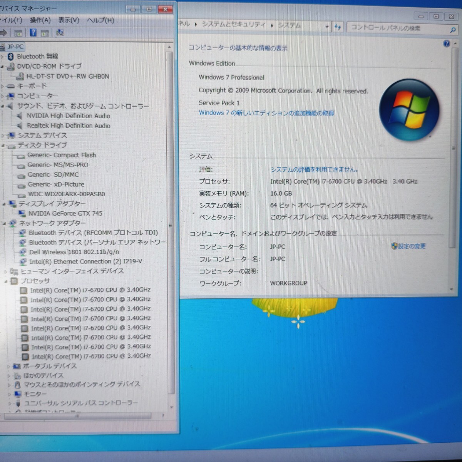Click Device Manager vertical scrollbar down arrow
The image size is (462, 462).
(171, 407)
